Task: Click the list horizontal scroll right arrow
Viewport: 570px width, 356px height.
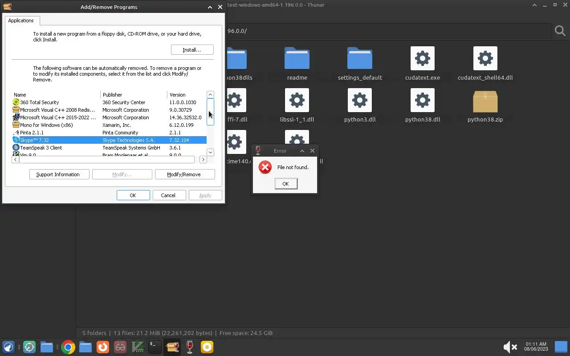Action: [x=203, y=159]
